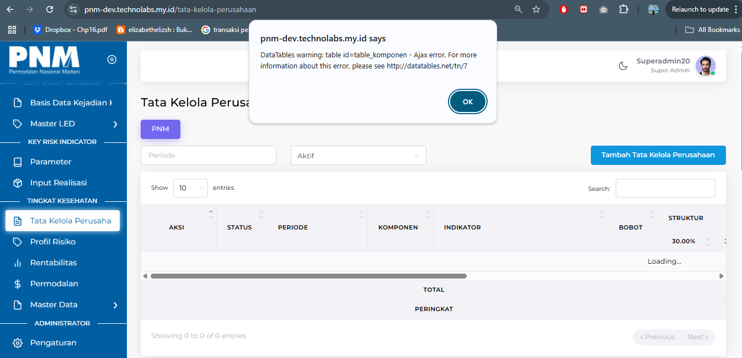742x358 pixels.
Task: Click the Pengaturan gear icon
Action: [18, 343]
